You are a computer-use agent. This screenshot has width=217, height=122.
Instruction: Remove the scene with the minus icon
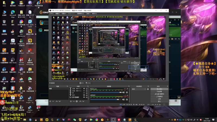click(53, 101)
